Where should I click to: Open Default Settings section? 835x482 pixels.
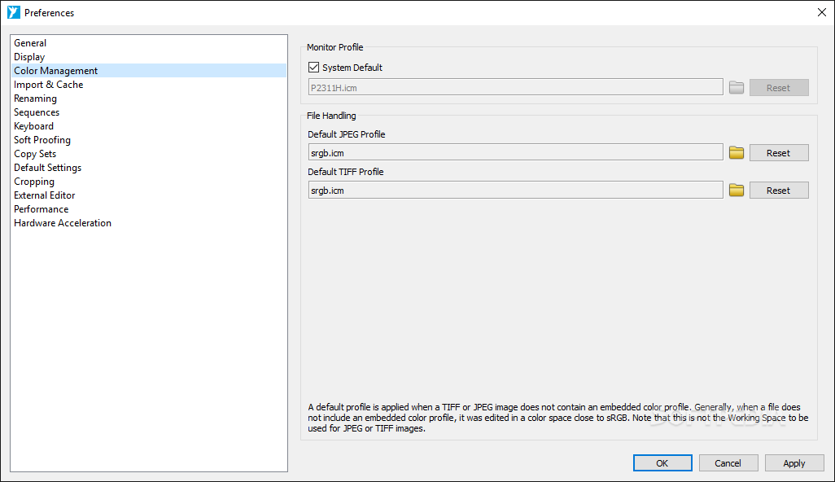[x=149, y=168]
